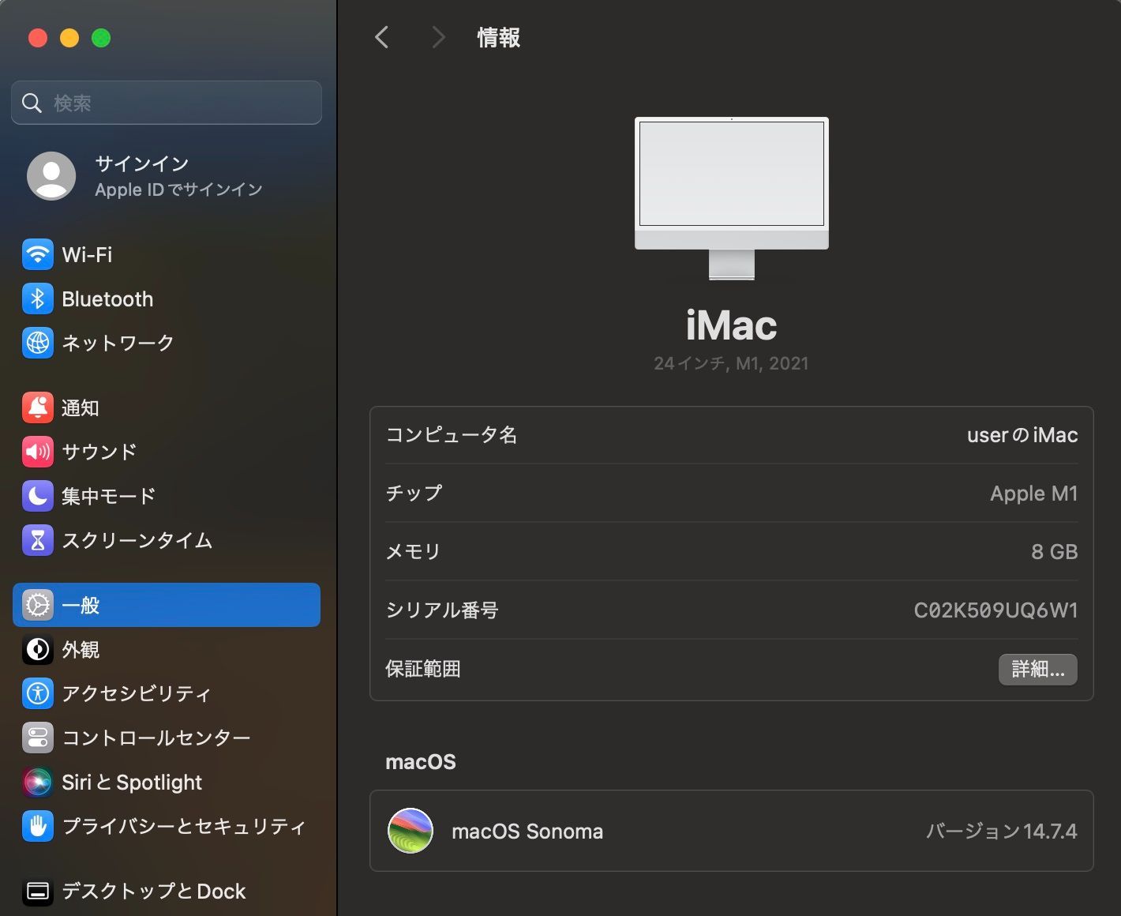Image resolution: width=1121 pixels, height=916 pixels.
Task: Click the ネットワーク globe icon
Action: point(38,343)
